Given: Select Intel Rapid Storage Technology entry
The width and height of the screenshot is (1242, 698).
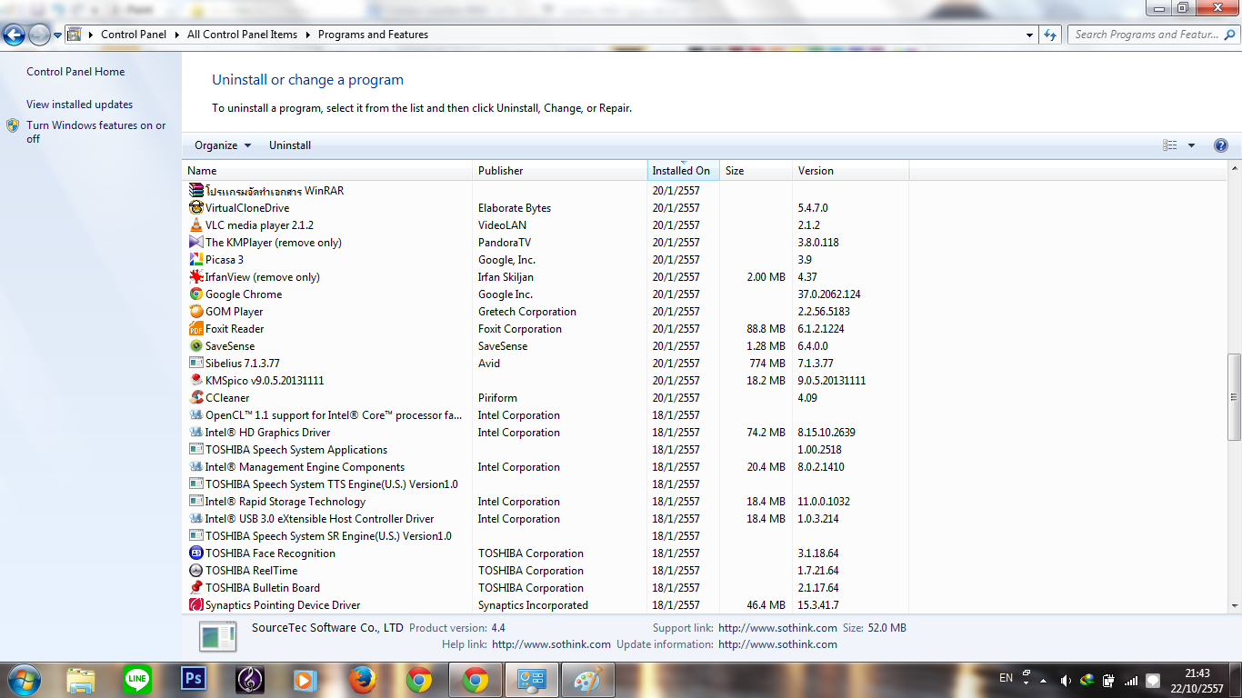Looking at the screenshot, I should point(285,502).
